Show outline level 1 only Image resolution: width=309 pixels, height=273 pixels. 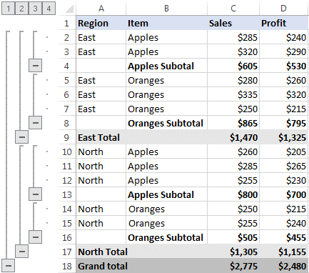click(x=8, y=9)
